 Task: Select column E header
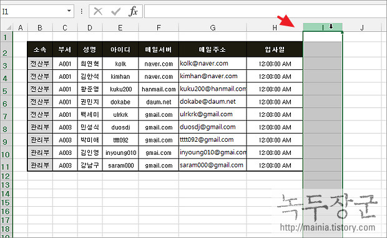[x=120, y=27]
